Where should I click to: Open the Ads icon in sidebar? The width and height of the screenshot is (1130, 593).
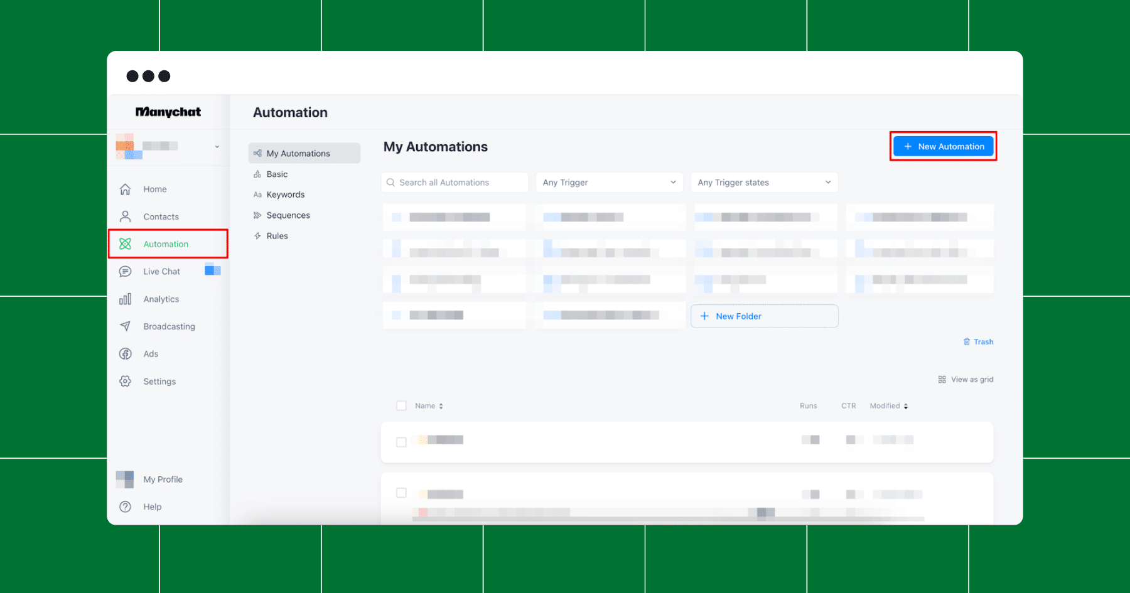click(x=125, y=354)
